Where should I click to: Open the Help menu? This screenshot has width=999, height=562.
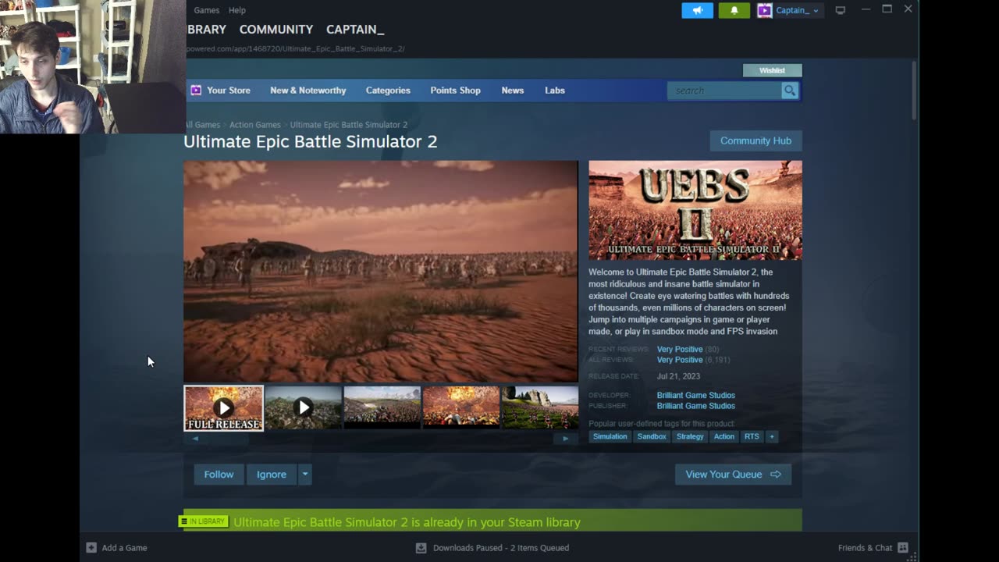coord(237,10)
